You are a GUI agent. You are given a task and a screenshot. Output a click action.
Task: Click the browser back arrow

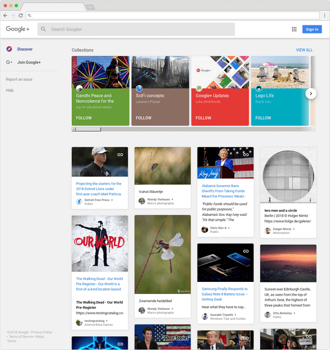[5, 15]
